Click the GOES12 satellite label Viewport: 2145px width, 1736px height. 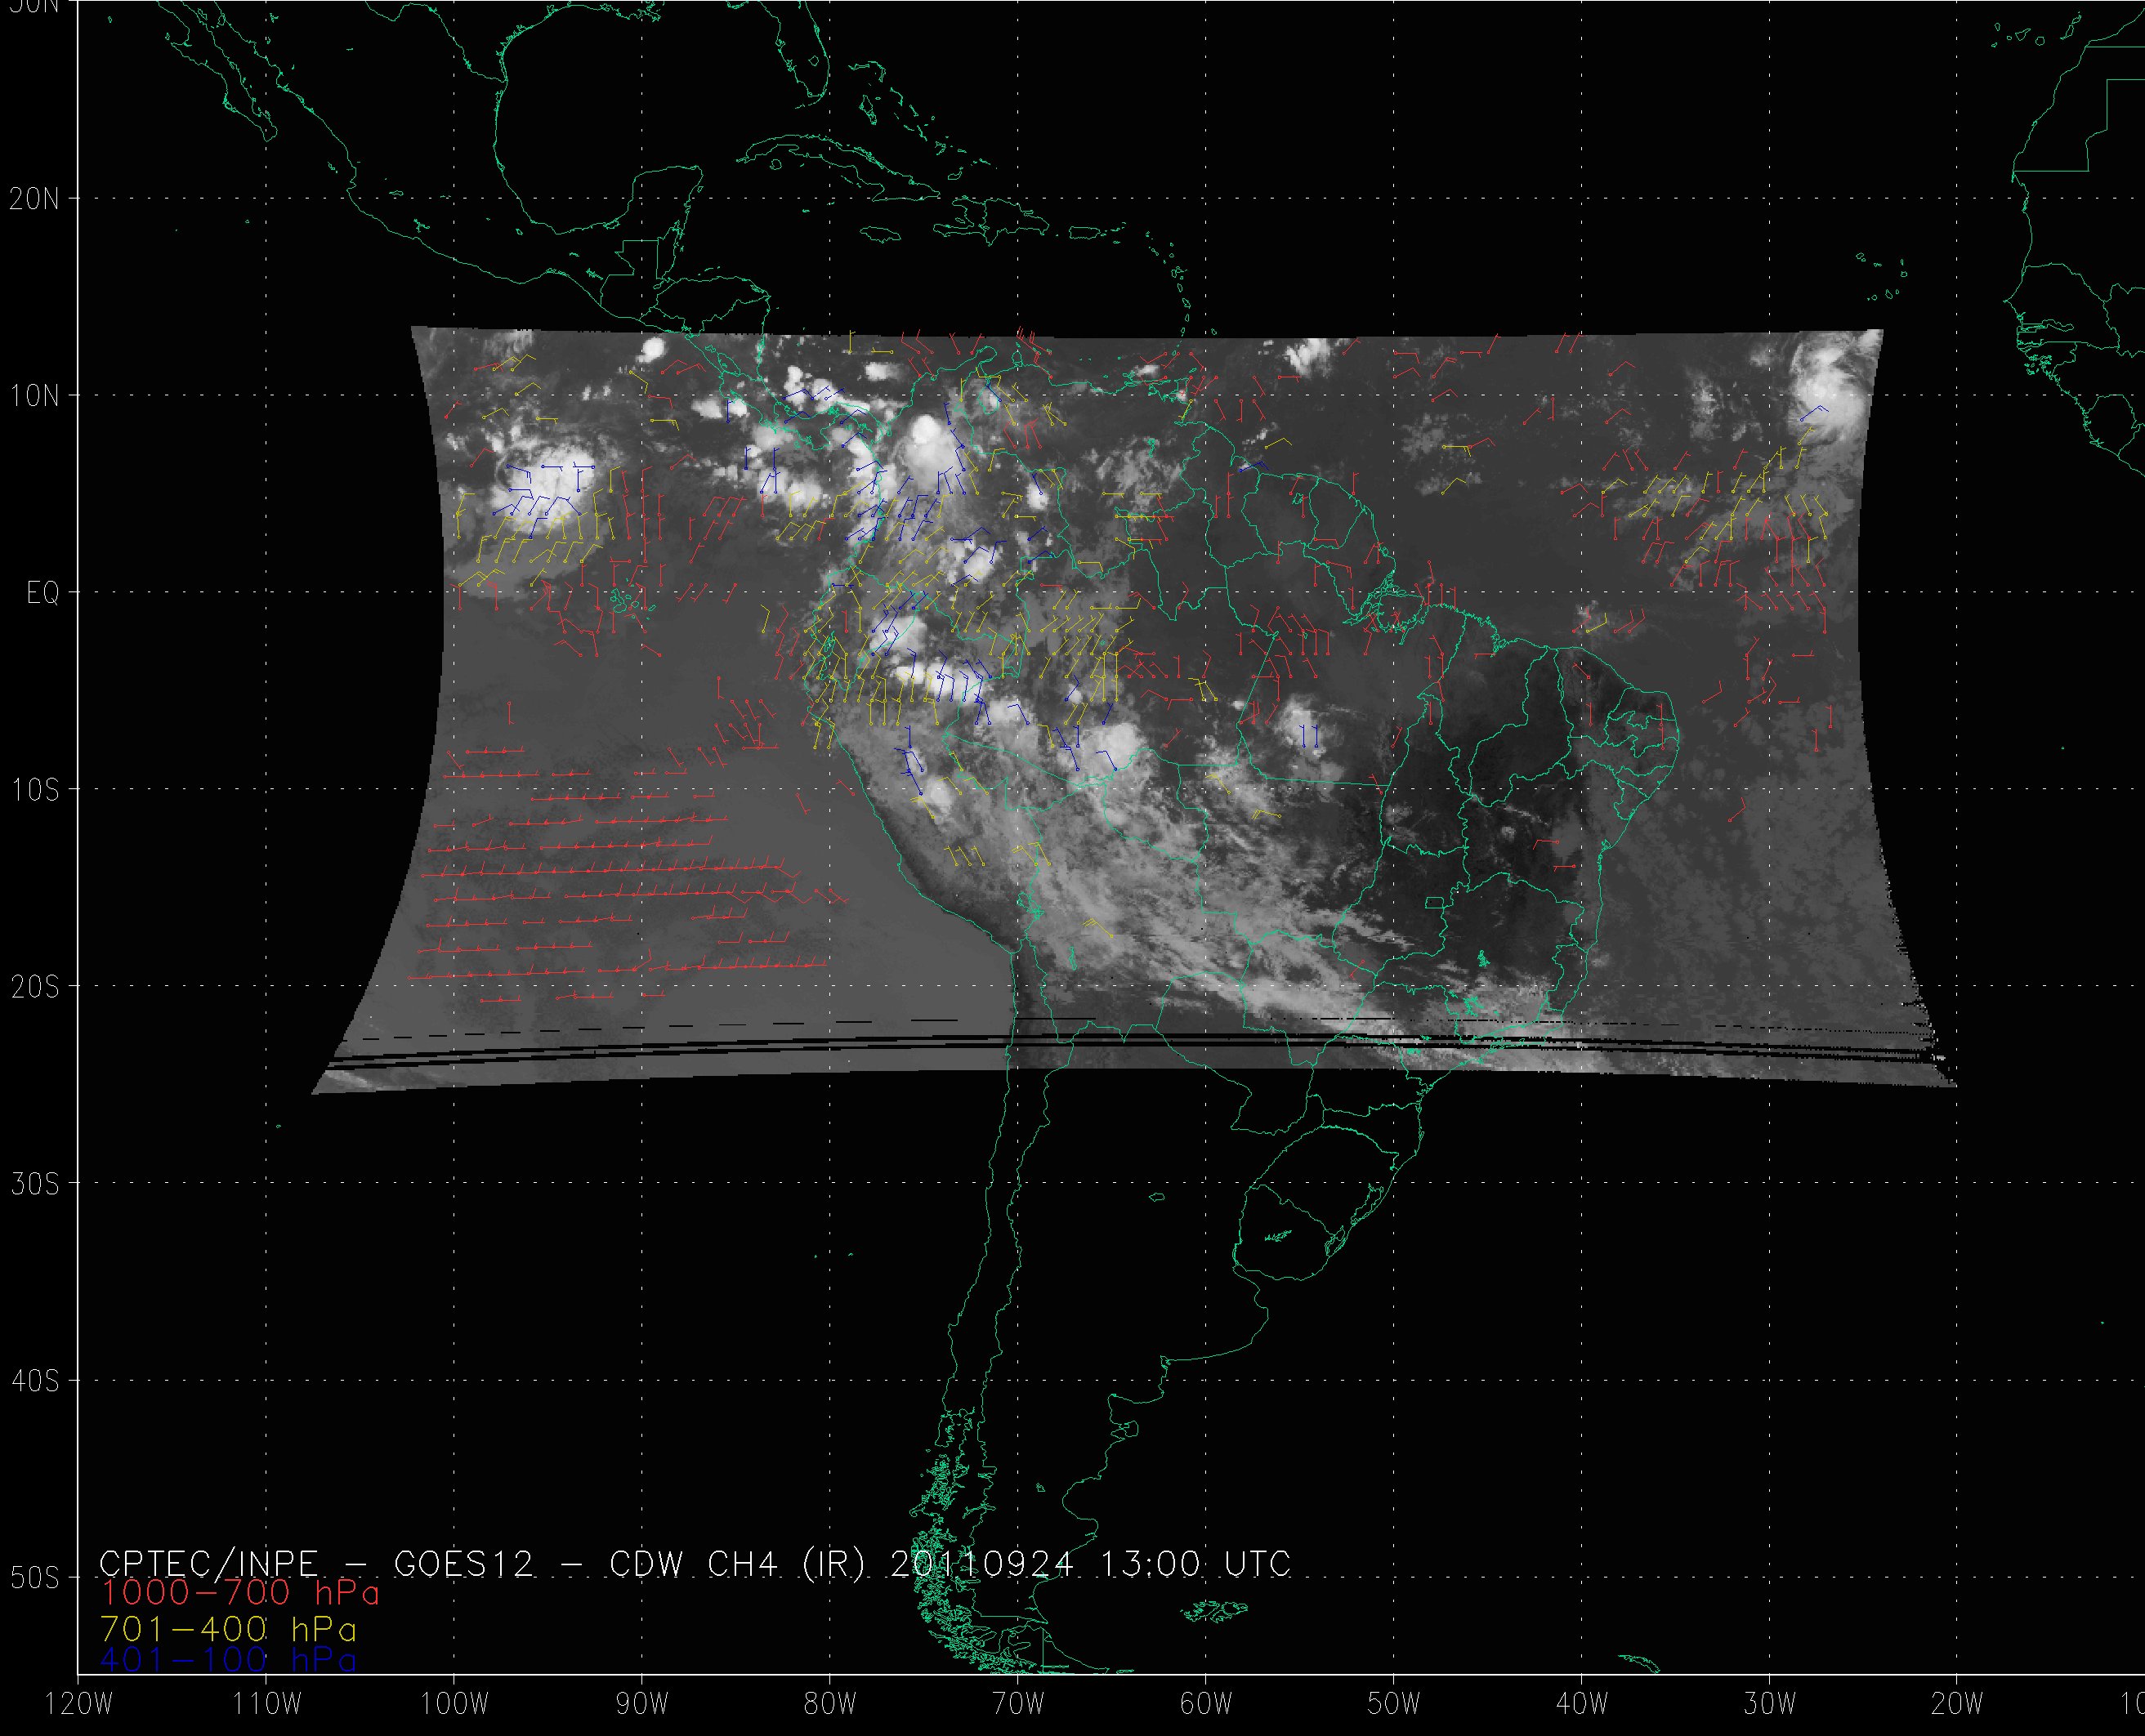click(x=463, y=1564)
